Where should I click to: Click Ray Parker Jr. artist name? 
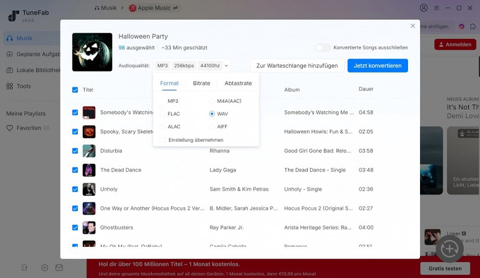coord(227,228)
